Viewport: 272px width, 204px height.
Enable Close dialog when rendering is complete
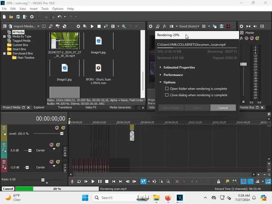point(167,95)
